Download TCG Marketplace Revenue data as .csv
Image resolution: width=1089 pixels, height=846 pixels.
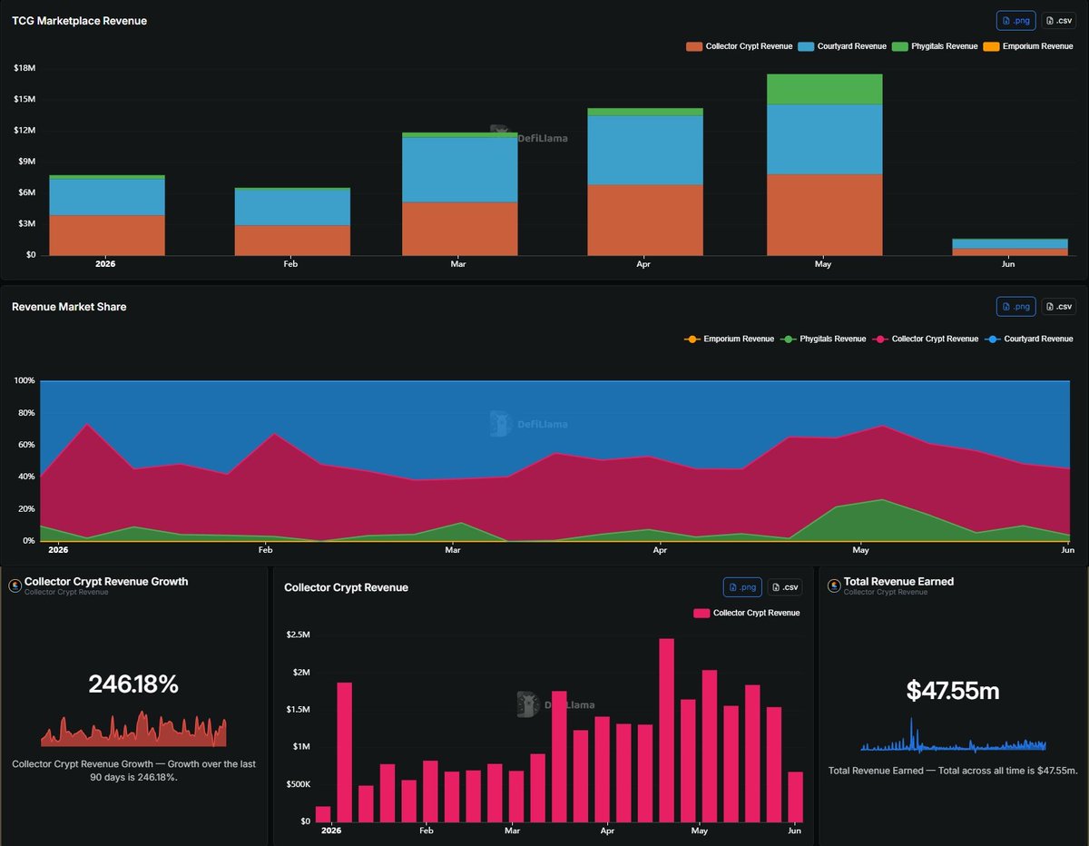coord(1058,20)
